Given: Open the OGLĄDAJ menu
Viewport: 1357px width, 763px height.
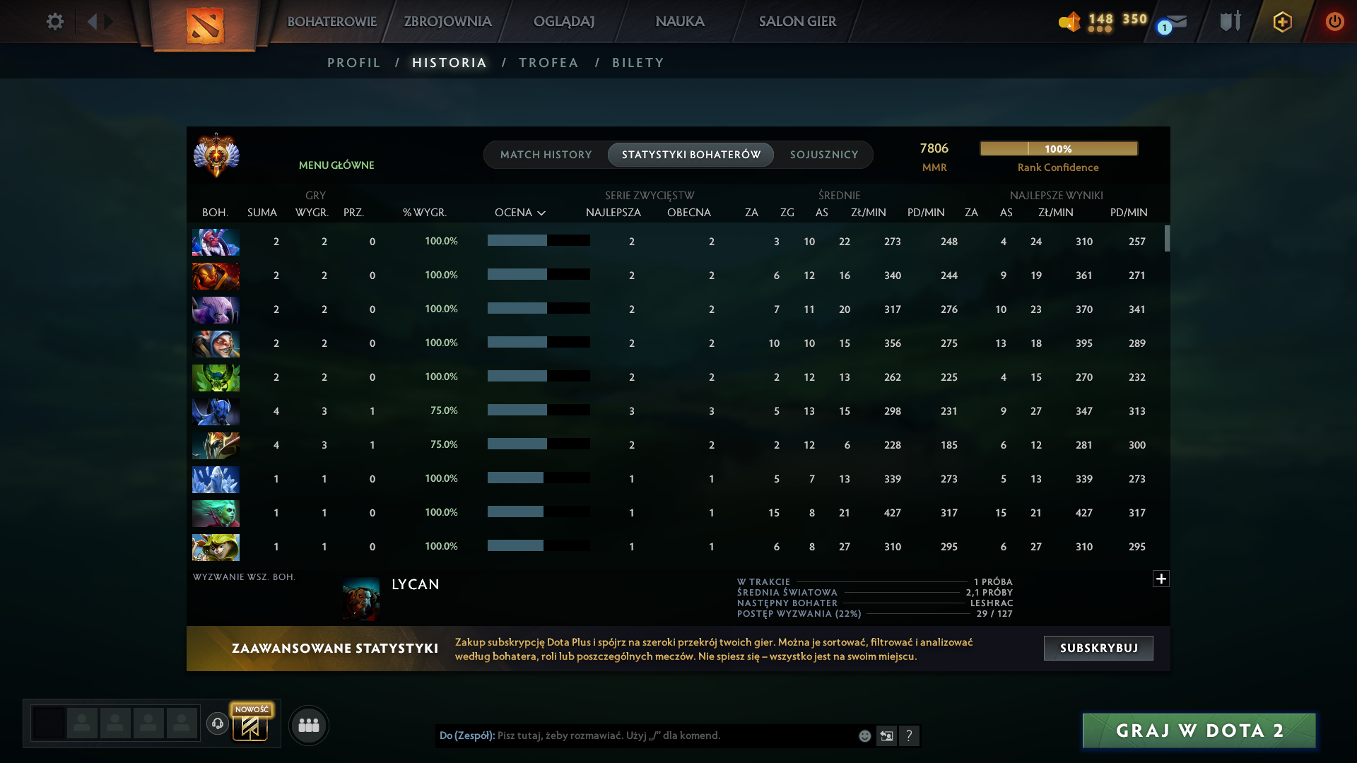Looking at the screenshot, I should (x=563, y=21).
